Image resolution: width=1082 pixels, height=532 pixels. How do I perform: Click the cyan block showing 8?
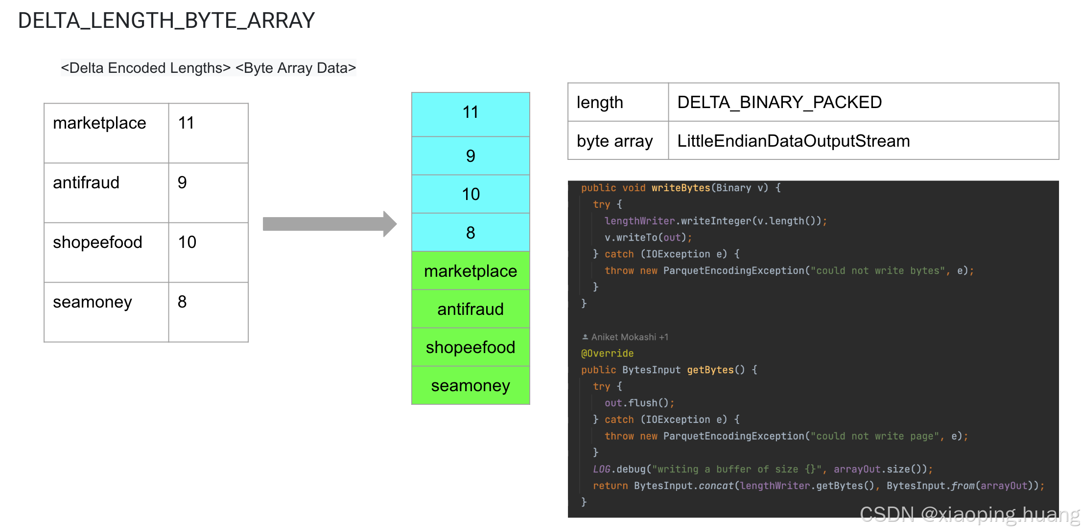point(470,232)
